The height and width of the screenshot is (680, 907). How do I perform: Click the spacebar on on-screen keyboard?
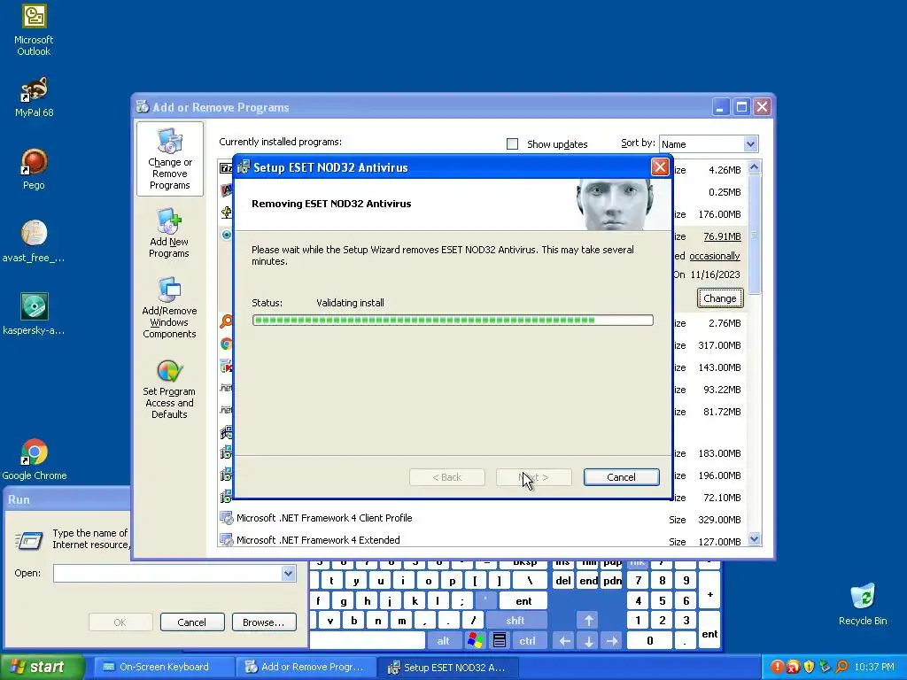tap(368, 641)
